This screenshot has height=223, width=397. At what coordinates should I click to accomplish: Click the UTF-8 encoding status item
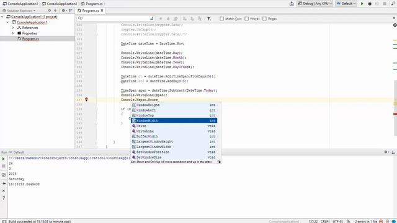338,221
